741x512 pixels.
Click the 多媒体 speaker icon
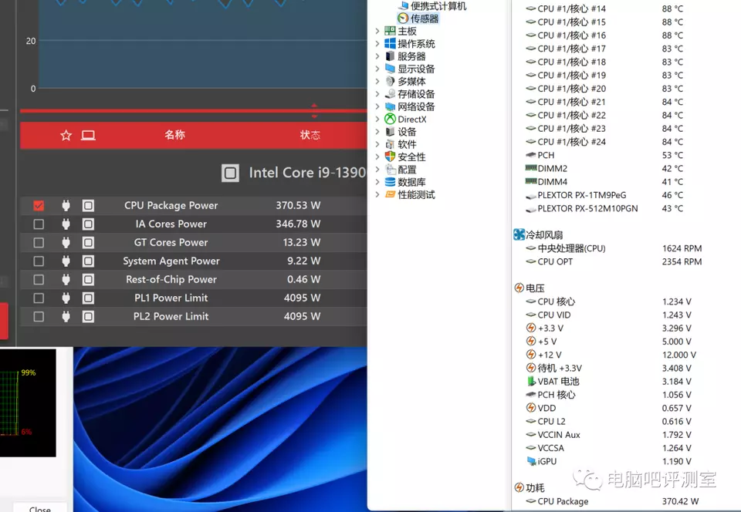pyautogui.click(x=390, y=82)
